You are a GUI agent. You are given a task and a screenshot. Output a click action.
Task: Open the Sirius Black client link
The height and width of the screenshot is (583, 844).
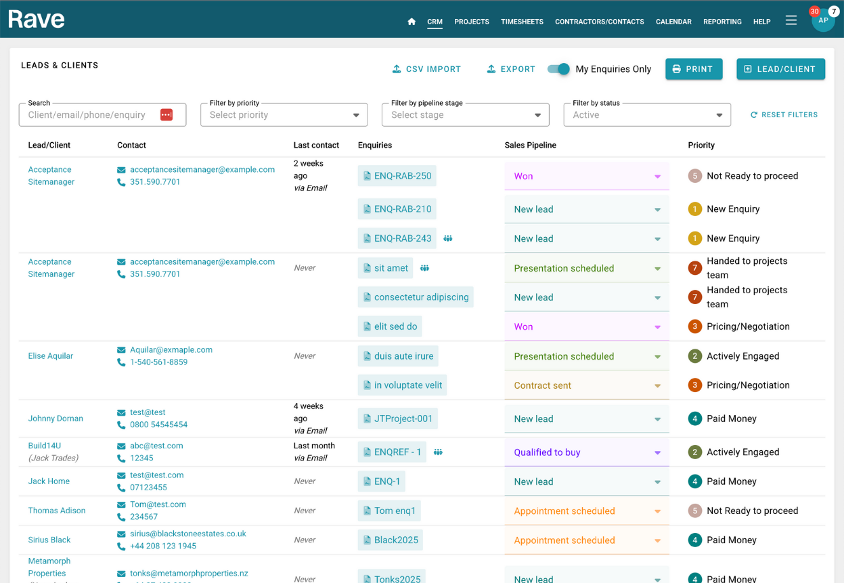point(49,540)
